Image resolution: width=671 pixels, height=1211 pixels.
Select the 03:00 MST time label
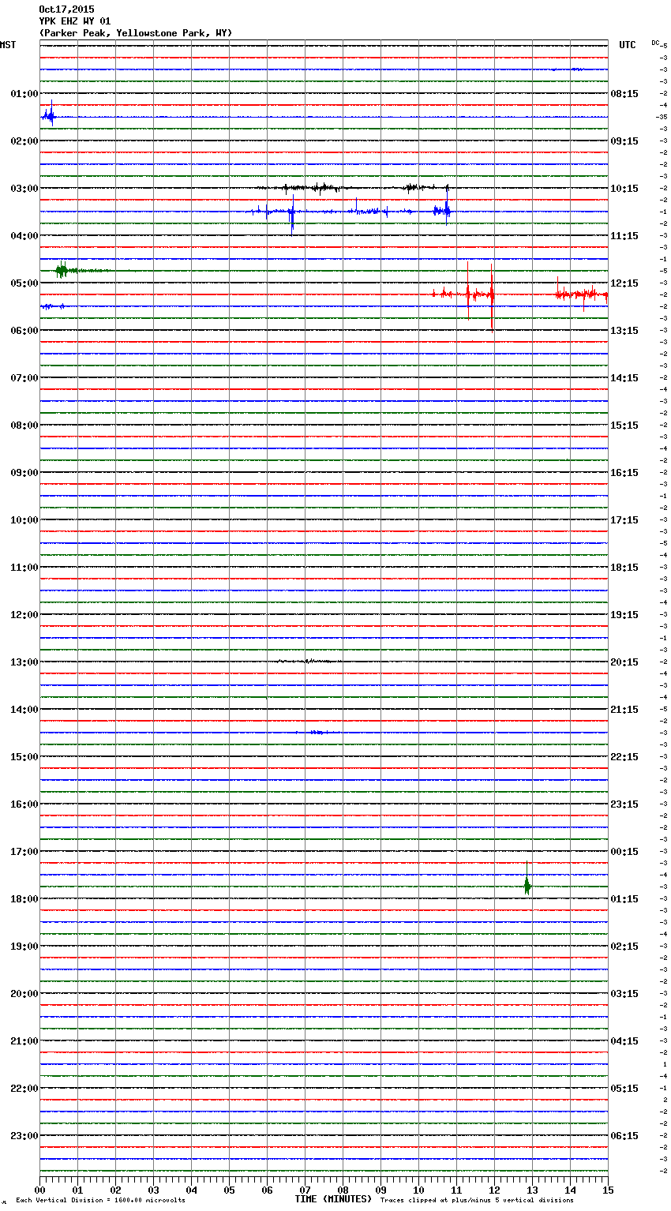tap(24, 189)
